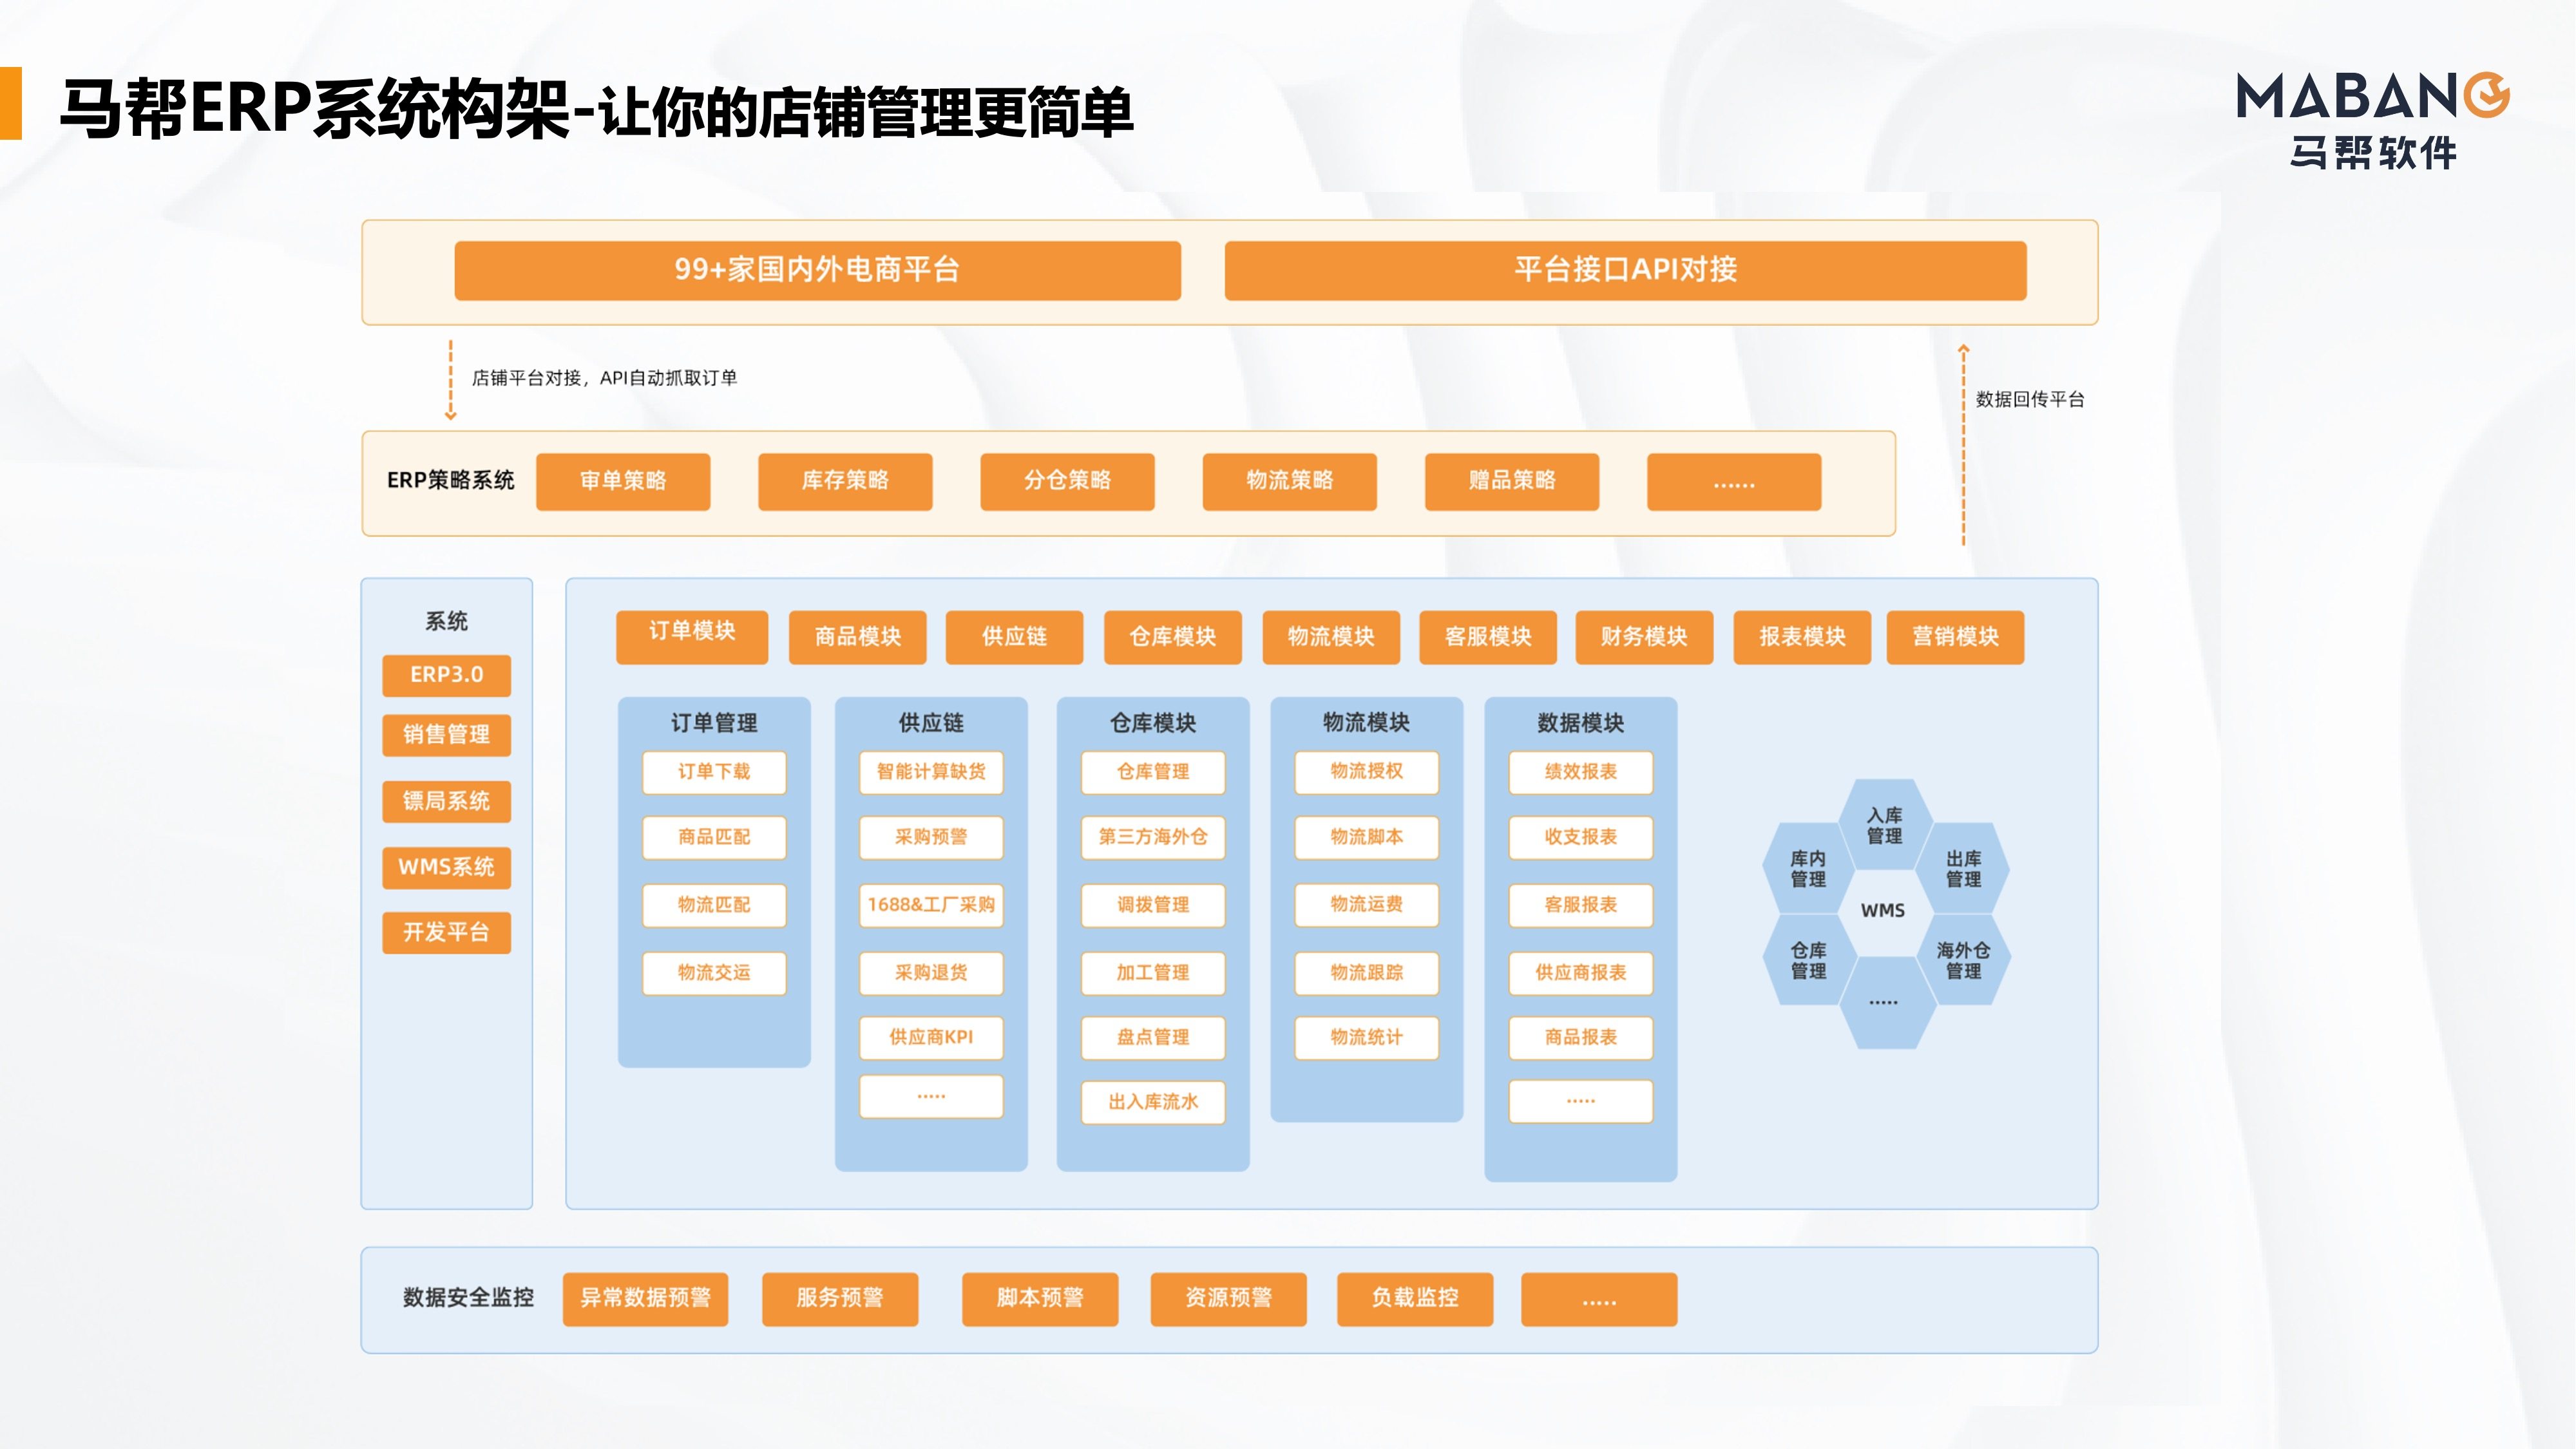Image resolution: width=2576 pixels, height=1449 pixels.
Task: Click the 订单下载 item
Action: [714, 772]
